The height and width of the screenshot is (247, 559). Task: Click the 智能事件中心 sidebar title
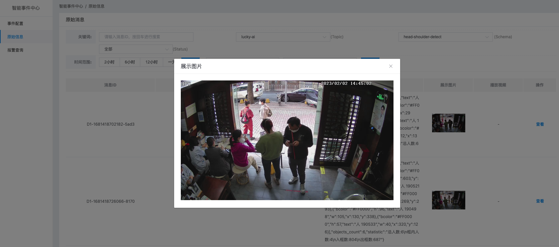pos(26,8)
